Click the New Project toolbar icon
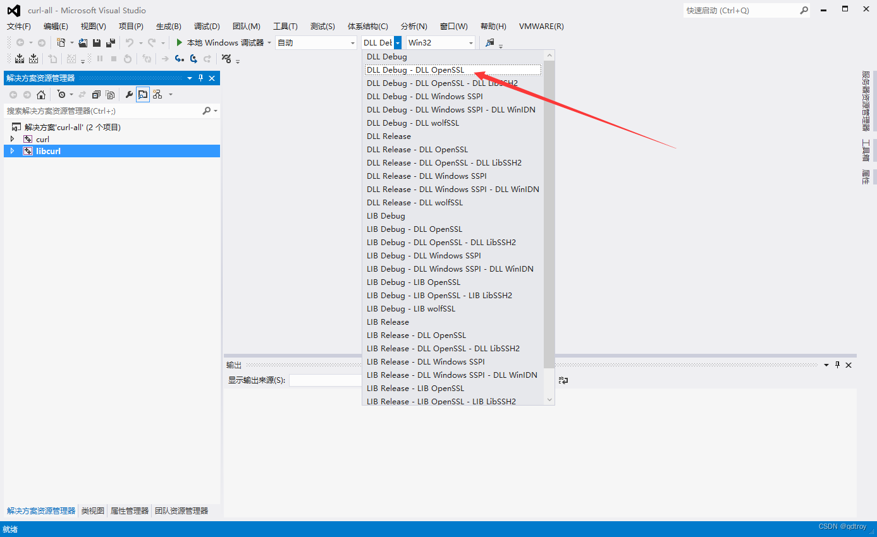The image size is (877, 537). click(x=61, y=42)
